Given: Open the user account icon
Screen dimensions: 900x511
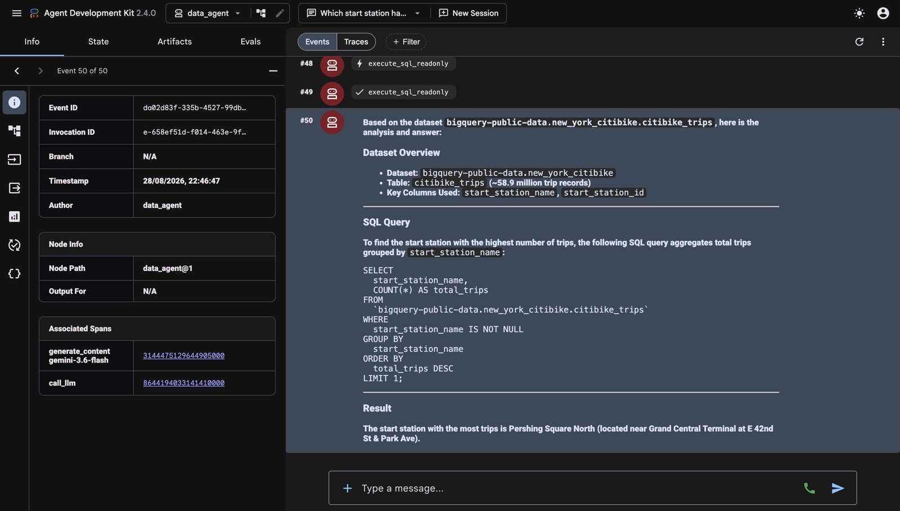Looking at the screenshot, I should [x=883, y=13].
